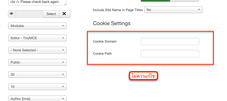This screenshot has width=227, height=101.
Task: Click the Cookie Domain label
Action: [105, 42]
